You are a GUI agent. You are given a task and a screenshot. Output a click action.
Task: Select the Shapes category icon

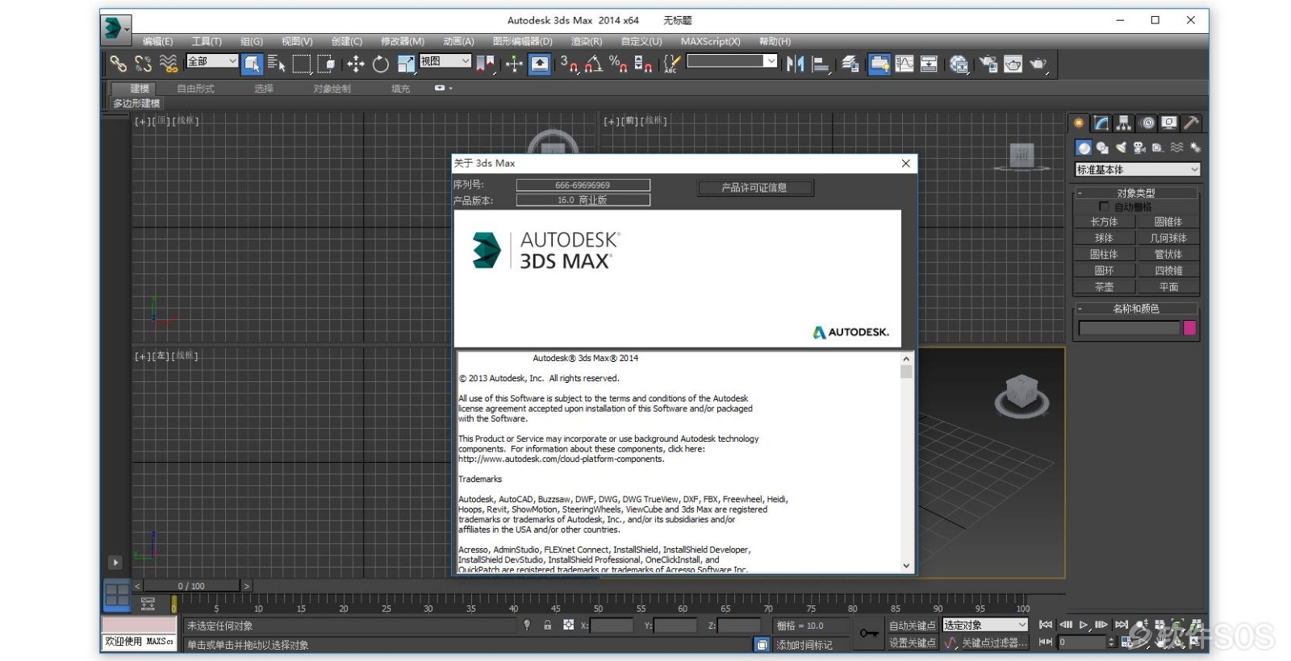pyautogui.click(x=1102, y=148)
